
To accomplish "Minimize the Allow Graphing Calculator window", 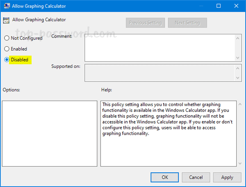I will coord(201,6).
